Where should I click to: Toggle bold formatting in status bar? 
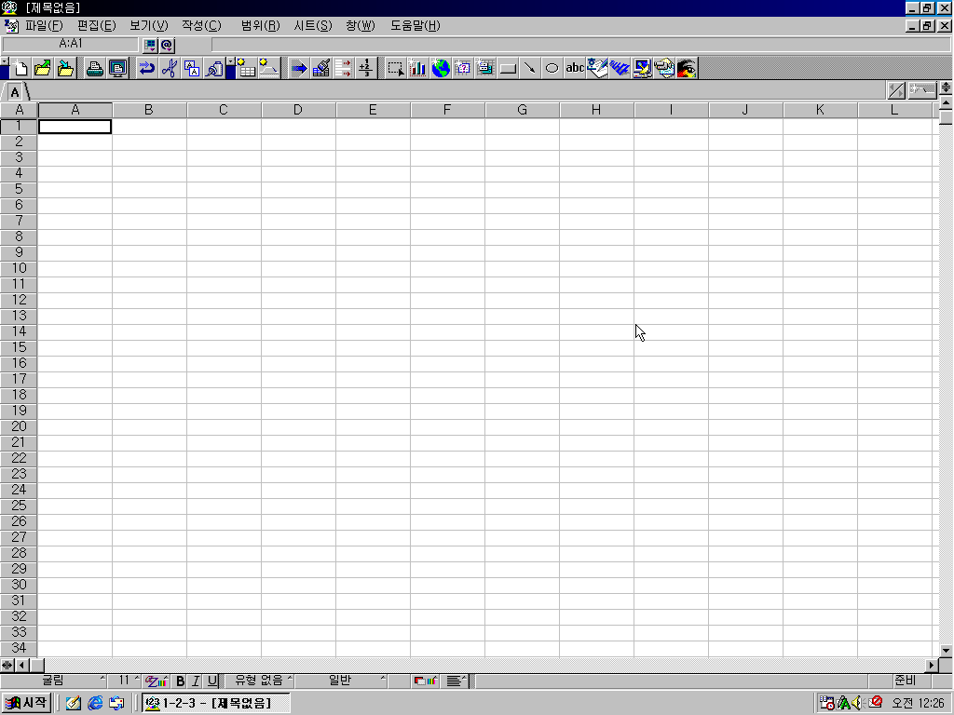pos(180,681)
